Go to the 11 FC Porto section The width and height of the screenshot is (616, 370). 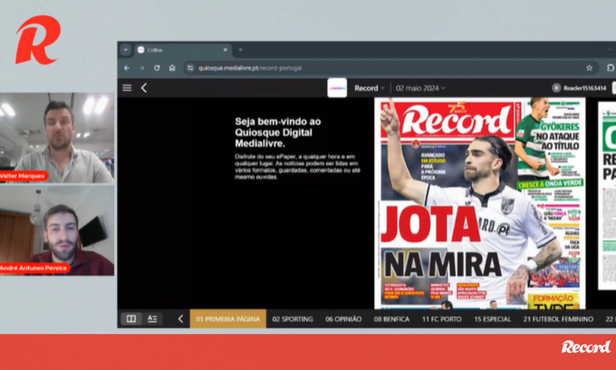point(441,319)
